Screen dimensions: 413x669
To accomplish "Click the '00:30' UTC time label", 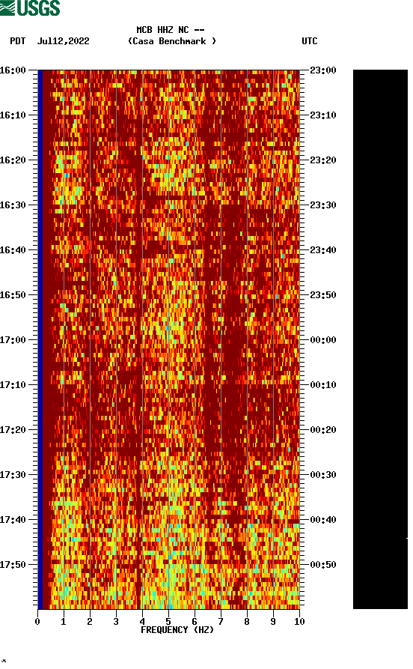I will point(323,475).
